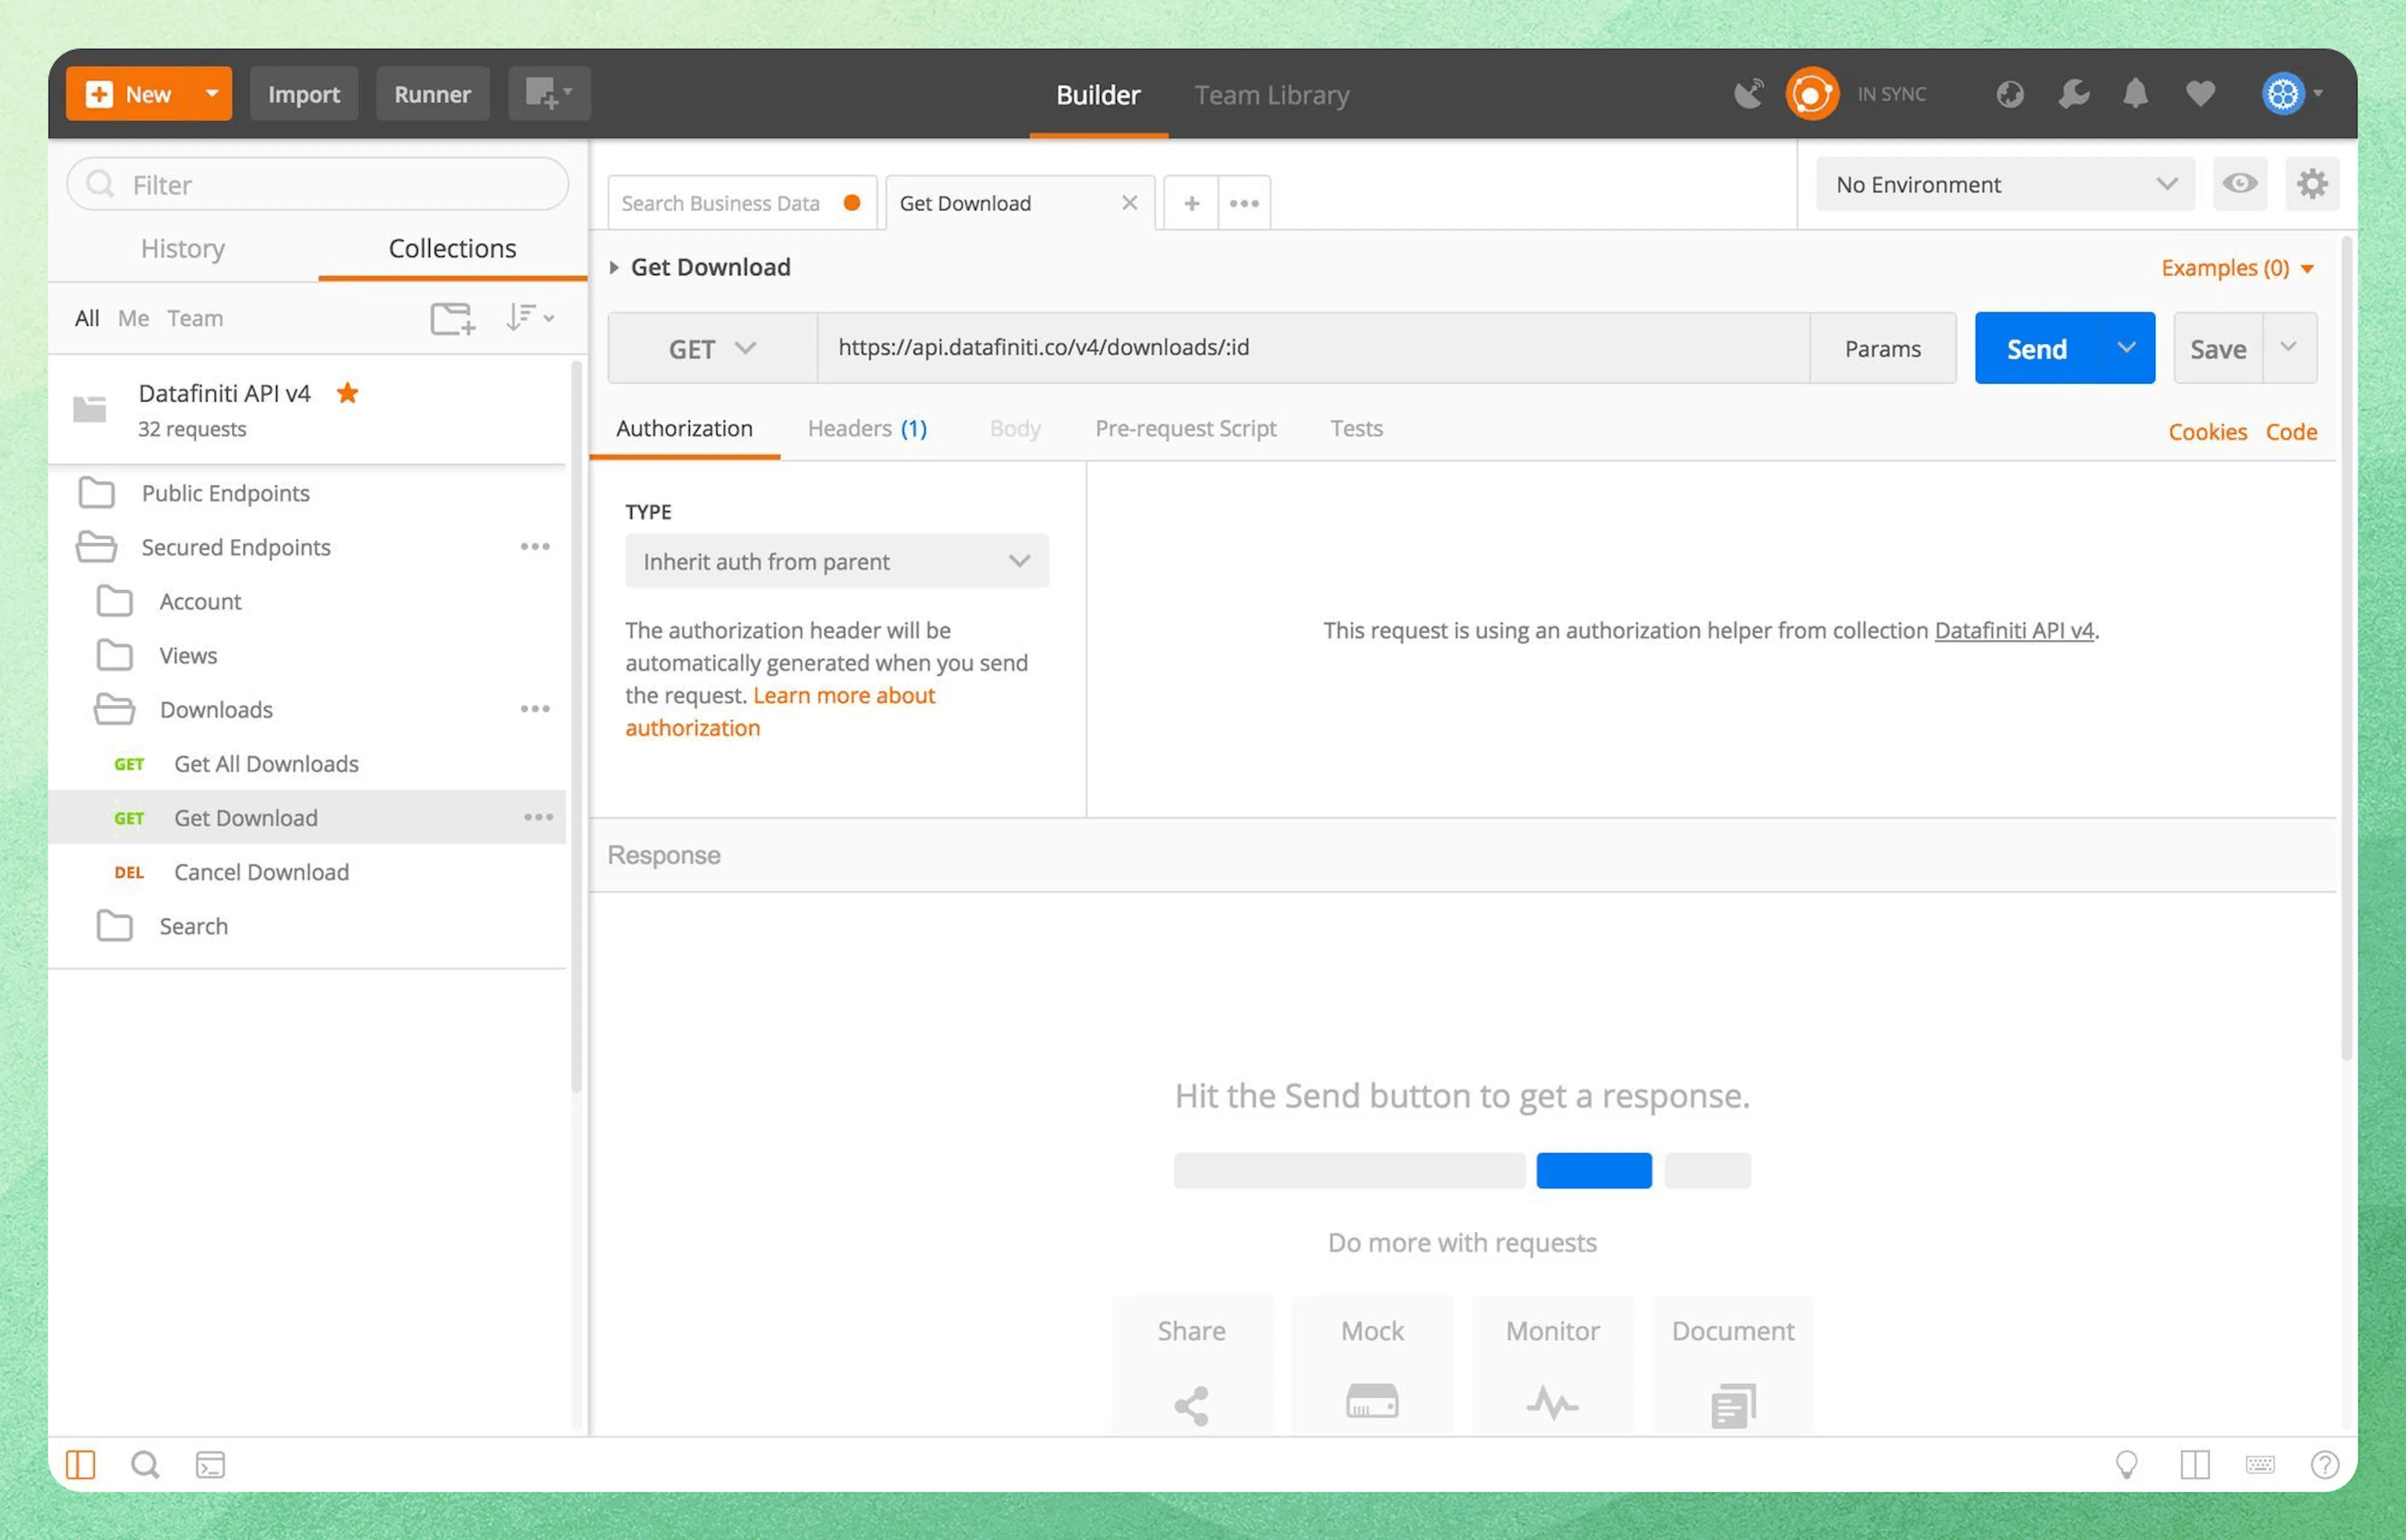This screenshot has width=2406, height=1540.
Task: Star the Datafiniti API v4 collection
Action: coord(347,393)
